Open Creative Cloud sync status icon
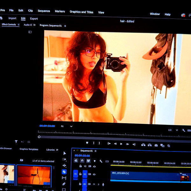This screenshot has width=191, height=191. coord(183,15)
